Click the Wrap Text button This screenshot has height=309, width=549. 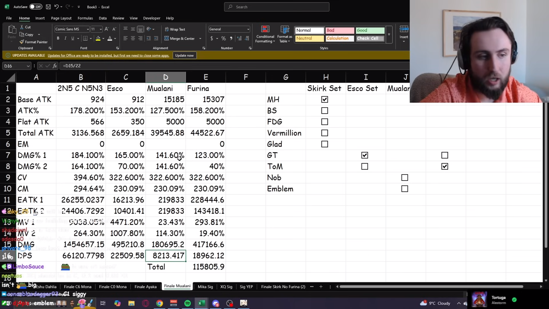tap(175, 29)
